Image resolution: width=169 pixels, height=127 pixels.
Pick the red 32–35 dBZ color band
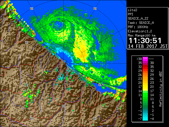click(145, 67)
